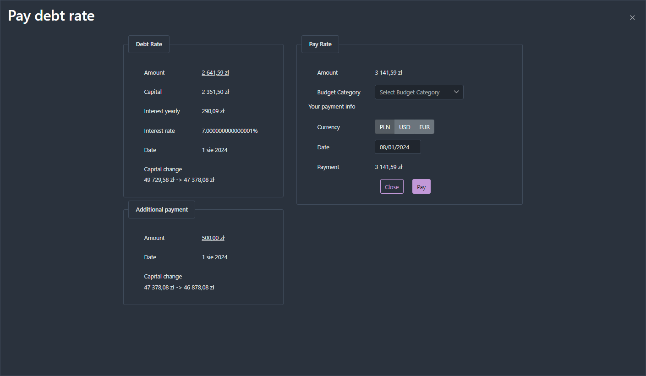Close the Pay debt rate dialog
Image resolution: width=646 pixels, height=376 pixels.
(632, 18)
